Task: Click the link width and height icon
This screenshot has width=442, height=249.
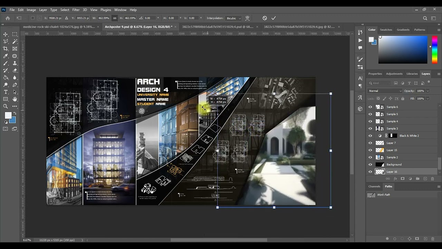Action: pyautogui.click(x=115, y=18)
